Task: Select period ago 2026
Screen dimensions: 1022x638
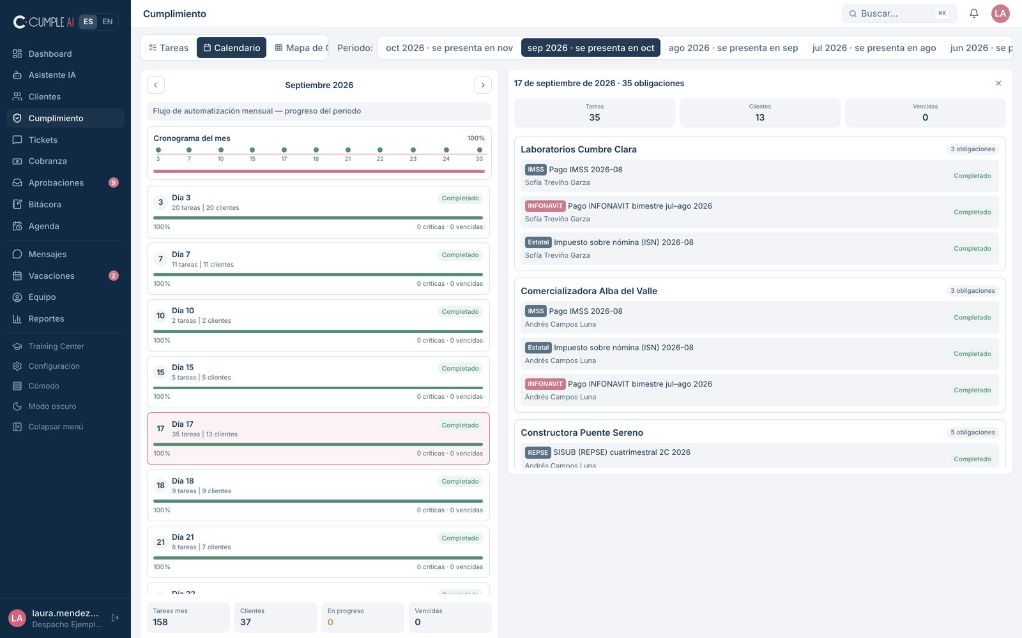Action: (733, 48)
